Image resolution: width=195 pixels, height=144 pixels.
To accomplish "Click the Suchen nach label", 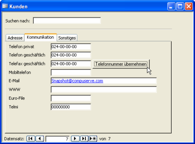I will (18, 21).
